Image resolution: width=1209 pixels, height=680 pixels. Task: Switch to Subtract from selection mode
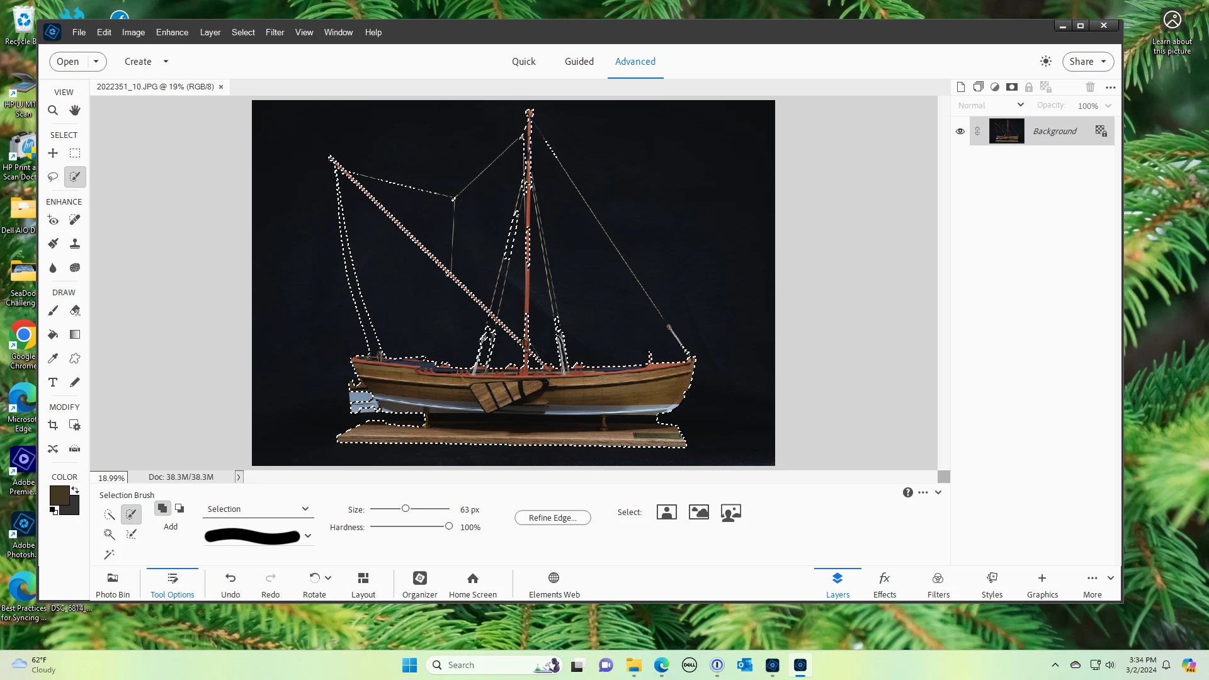tap(179, 509)
